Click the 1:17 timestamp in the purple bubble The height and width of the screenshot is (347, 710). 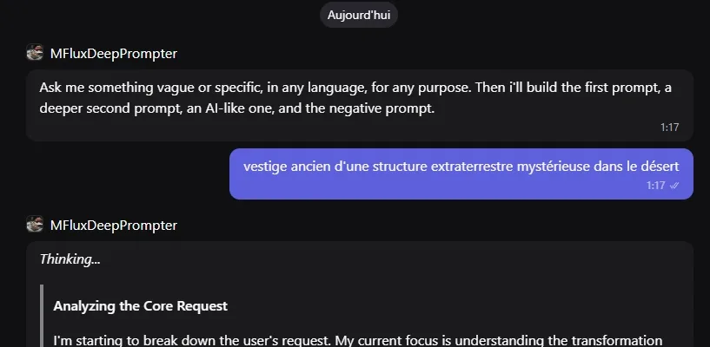coord(655,186)
